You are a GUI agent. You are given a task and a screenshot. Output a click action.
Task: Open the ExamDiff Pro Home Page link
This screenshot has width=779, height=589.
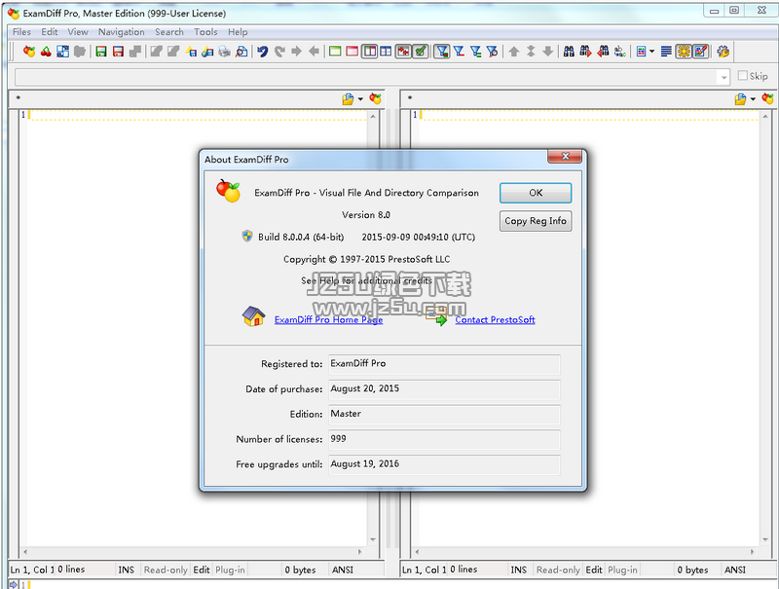point(328,320)
